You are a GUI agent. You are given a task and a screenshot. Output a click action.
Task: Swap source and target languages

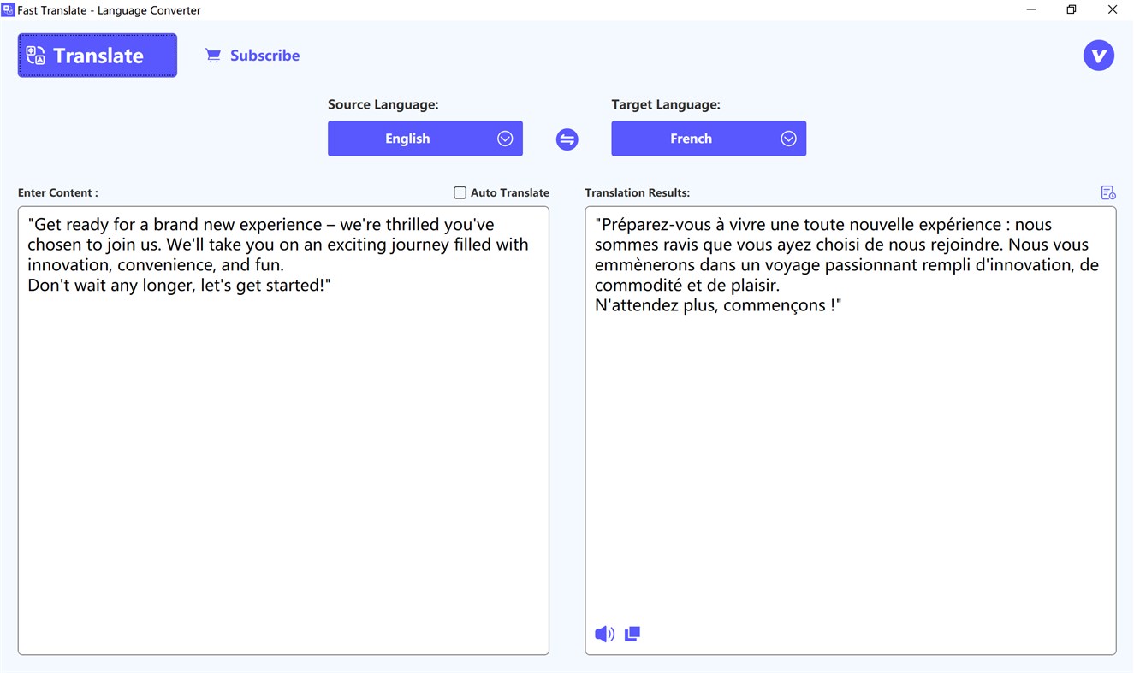click(x=567, y=139)
